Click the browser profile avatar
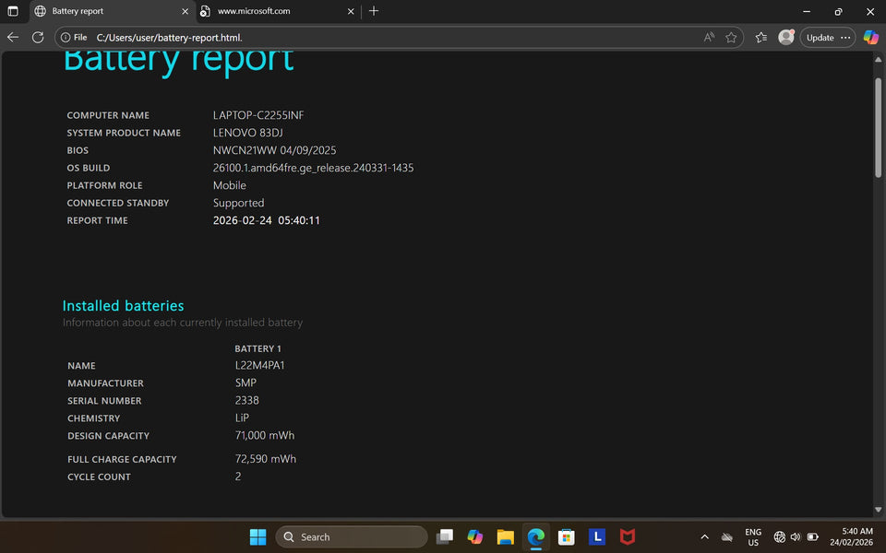The image size is (886, 553). tap(785, 38)
